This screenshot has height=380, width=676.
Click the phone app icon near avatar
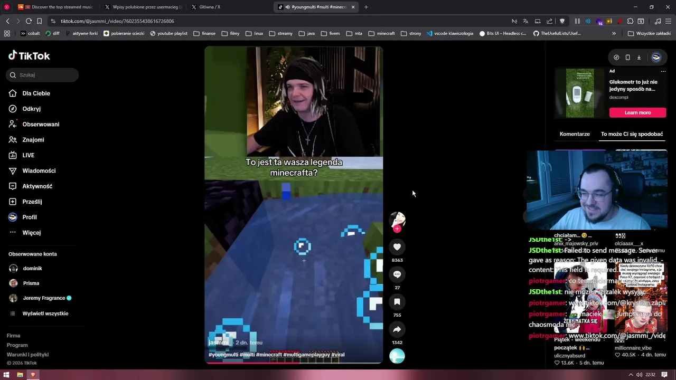click(x=627, y=58)
